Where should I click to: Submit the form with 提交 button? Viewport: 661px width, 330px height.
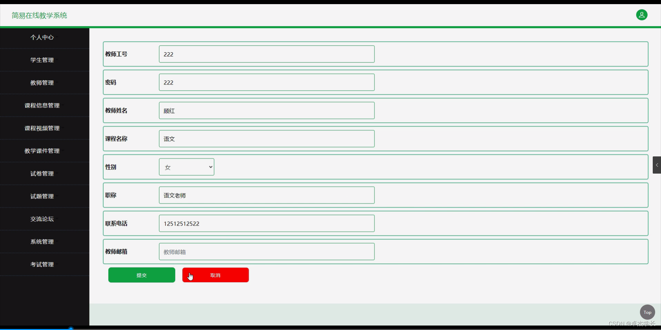141,275
